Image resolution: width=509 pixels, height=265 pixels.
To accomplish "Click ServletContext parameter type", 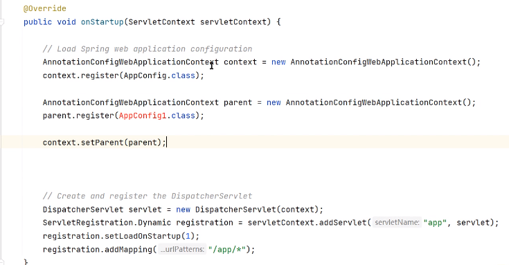I will click(161, 22).
